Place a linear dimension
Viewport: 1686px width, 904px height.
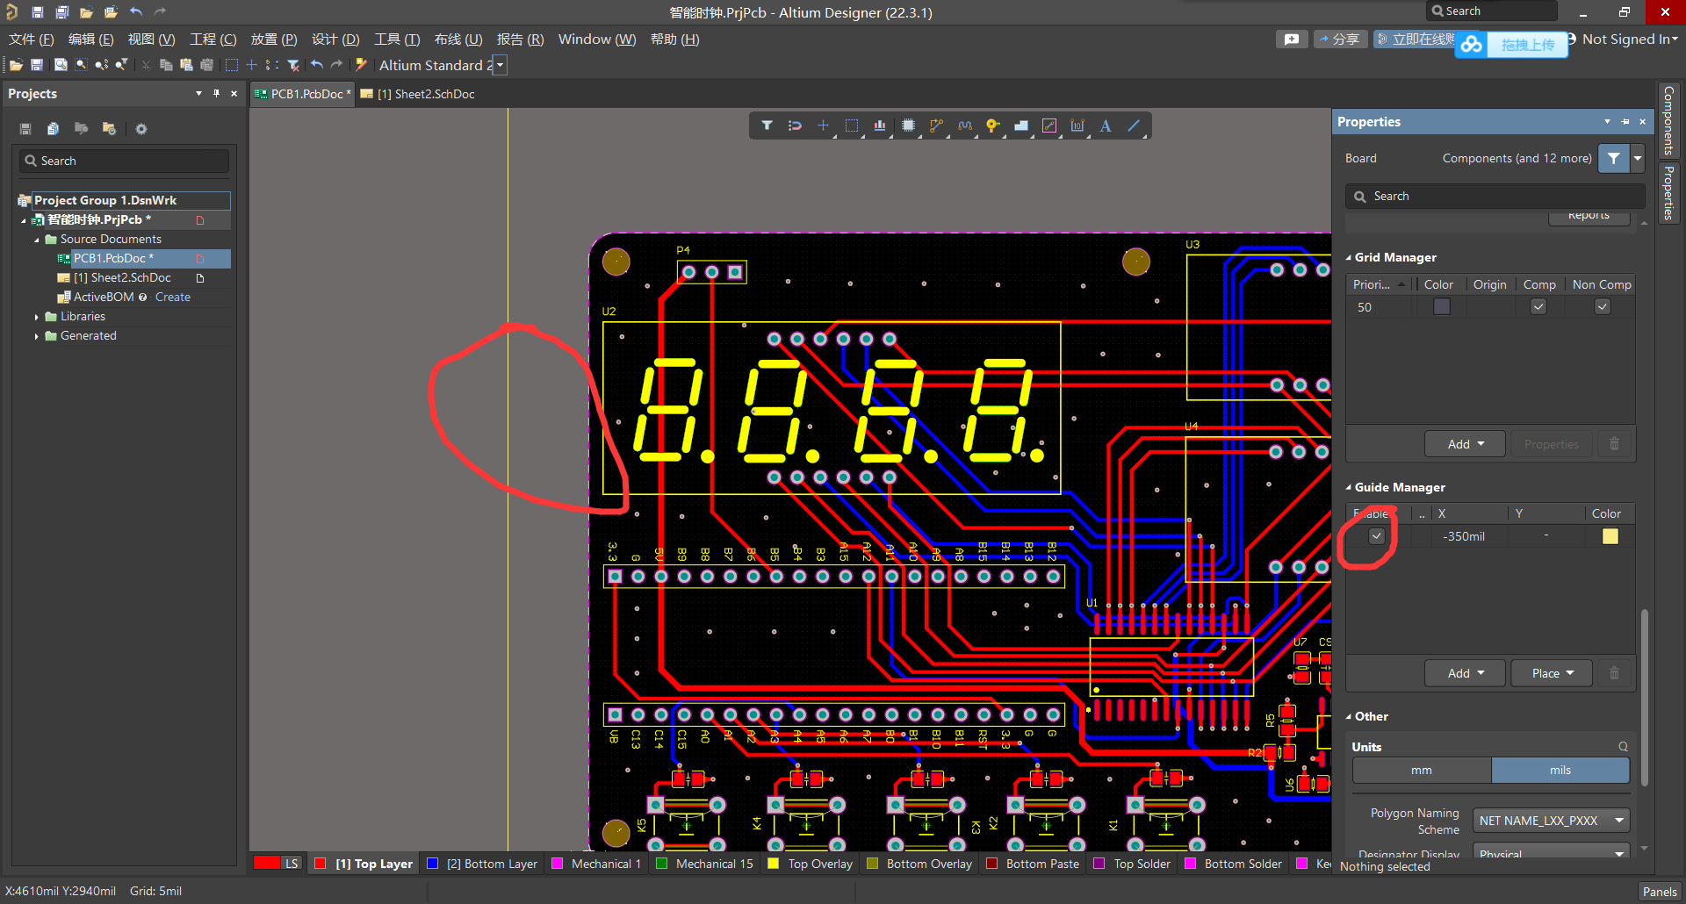click(x=1077, y=126)
